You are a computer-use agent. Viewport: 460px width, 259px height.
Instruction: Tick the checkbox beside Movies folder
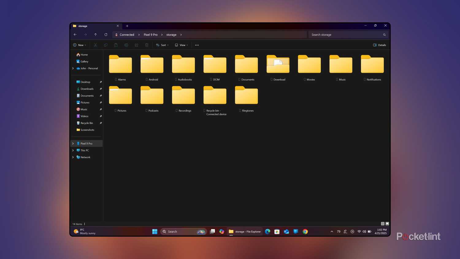(x=305, y=79)
